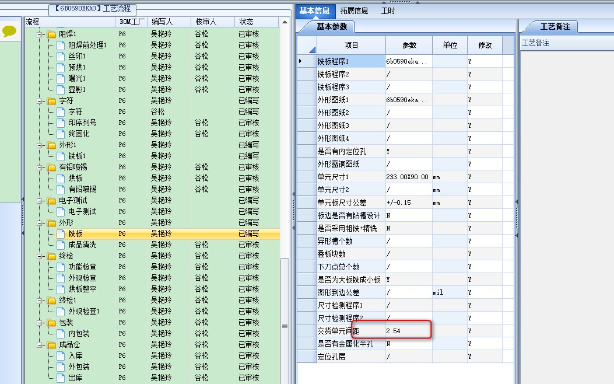Viewport: 614px width, 384px height.
Task: Click the 是否有金属化半孔 row label
Action: (x=351, y=344)
